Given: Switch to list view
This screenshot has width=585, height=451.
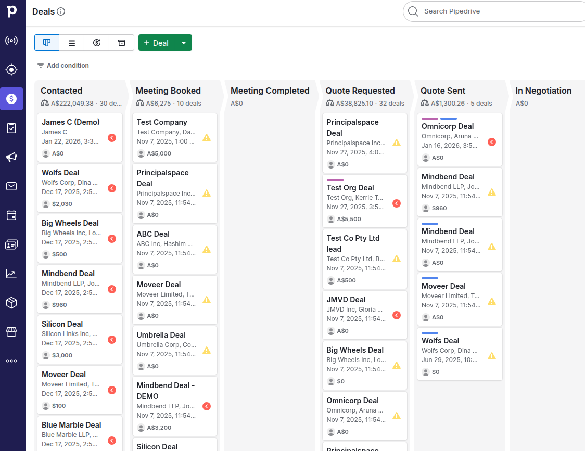Looking at the screenshot, I should pyautogui.click(x=72, y=43).
